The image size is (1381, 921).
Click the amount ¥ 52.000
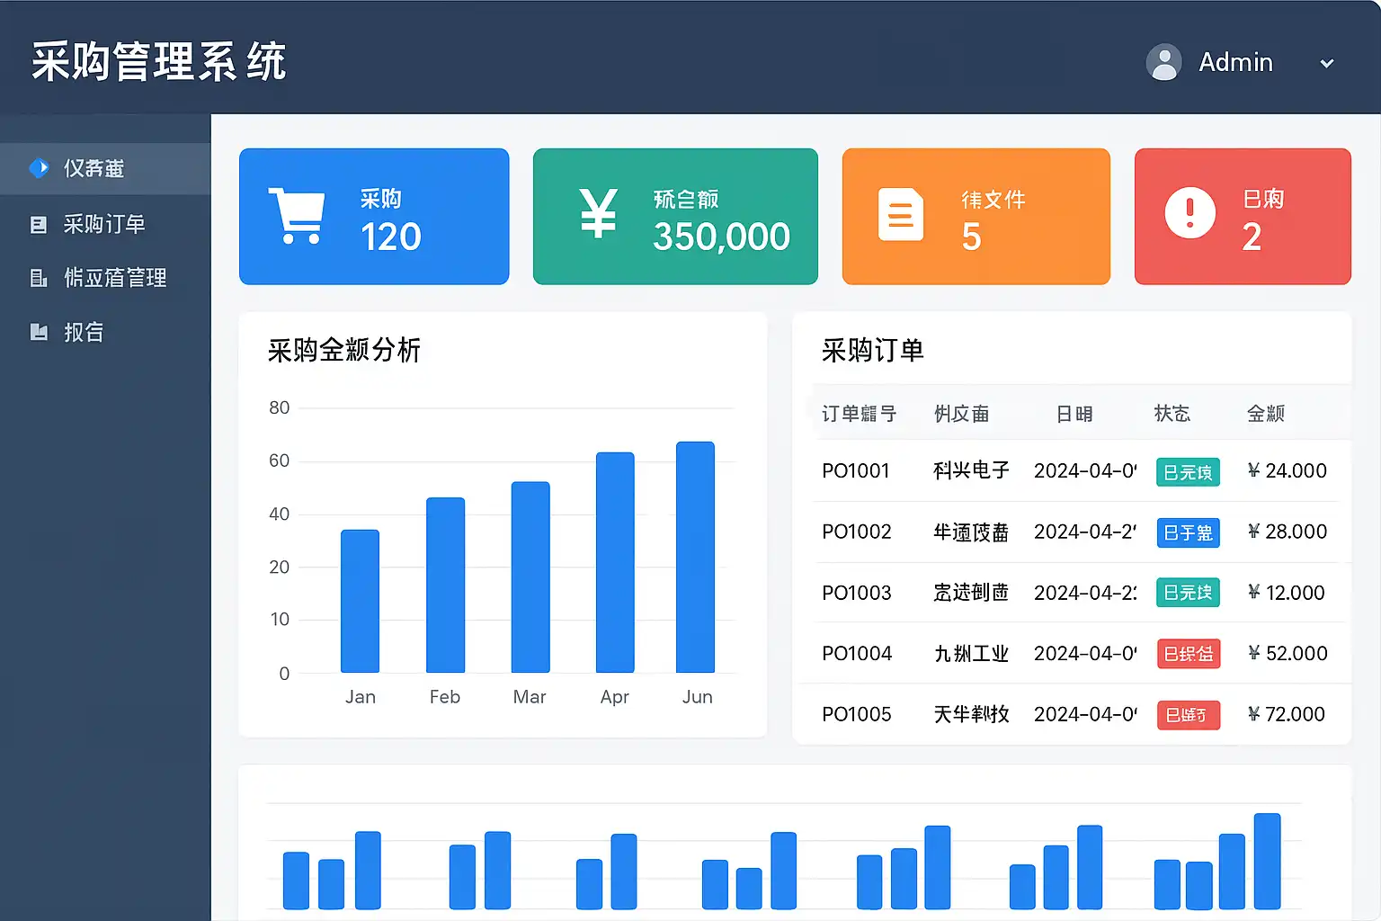pos(1287,653)
